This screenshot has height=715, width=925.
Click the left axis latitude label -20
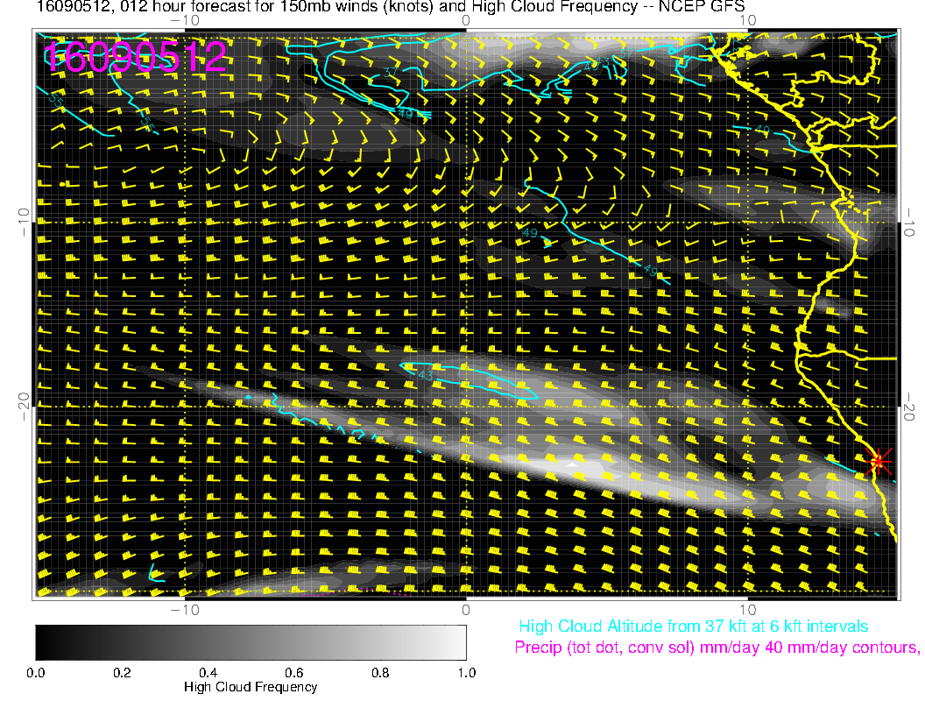(24, 407)
